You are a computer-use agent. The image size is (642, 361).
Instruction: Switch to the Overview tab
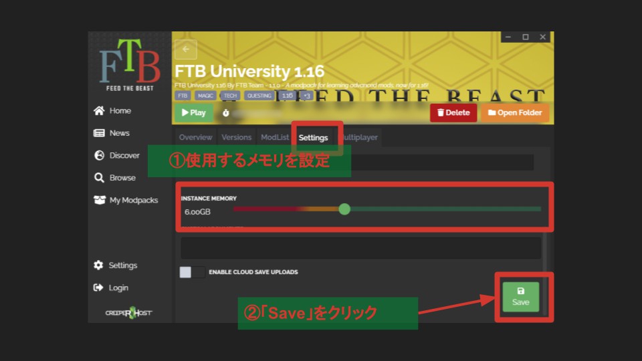coord(195,138)
